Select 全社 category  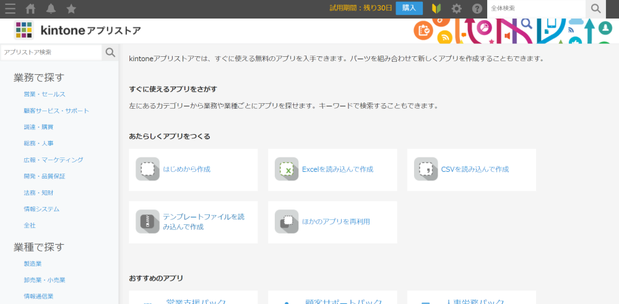[30, 226]
